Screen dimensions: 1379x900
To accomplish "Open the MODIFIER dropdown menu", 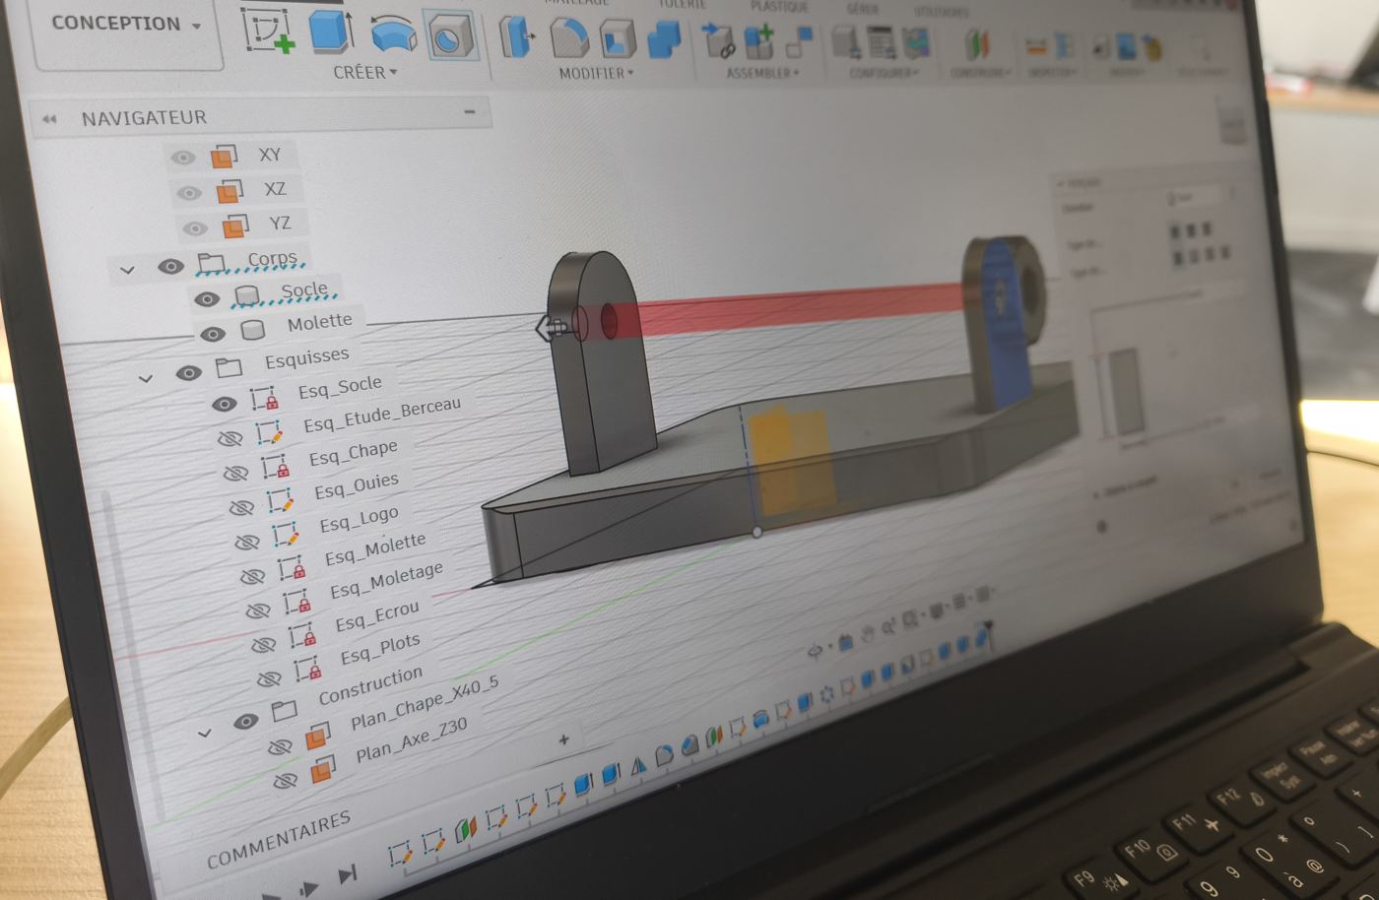I will (596, 73).
